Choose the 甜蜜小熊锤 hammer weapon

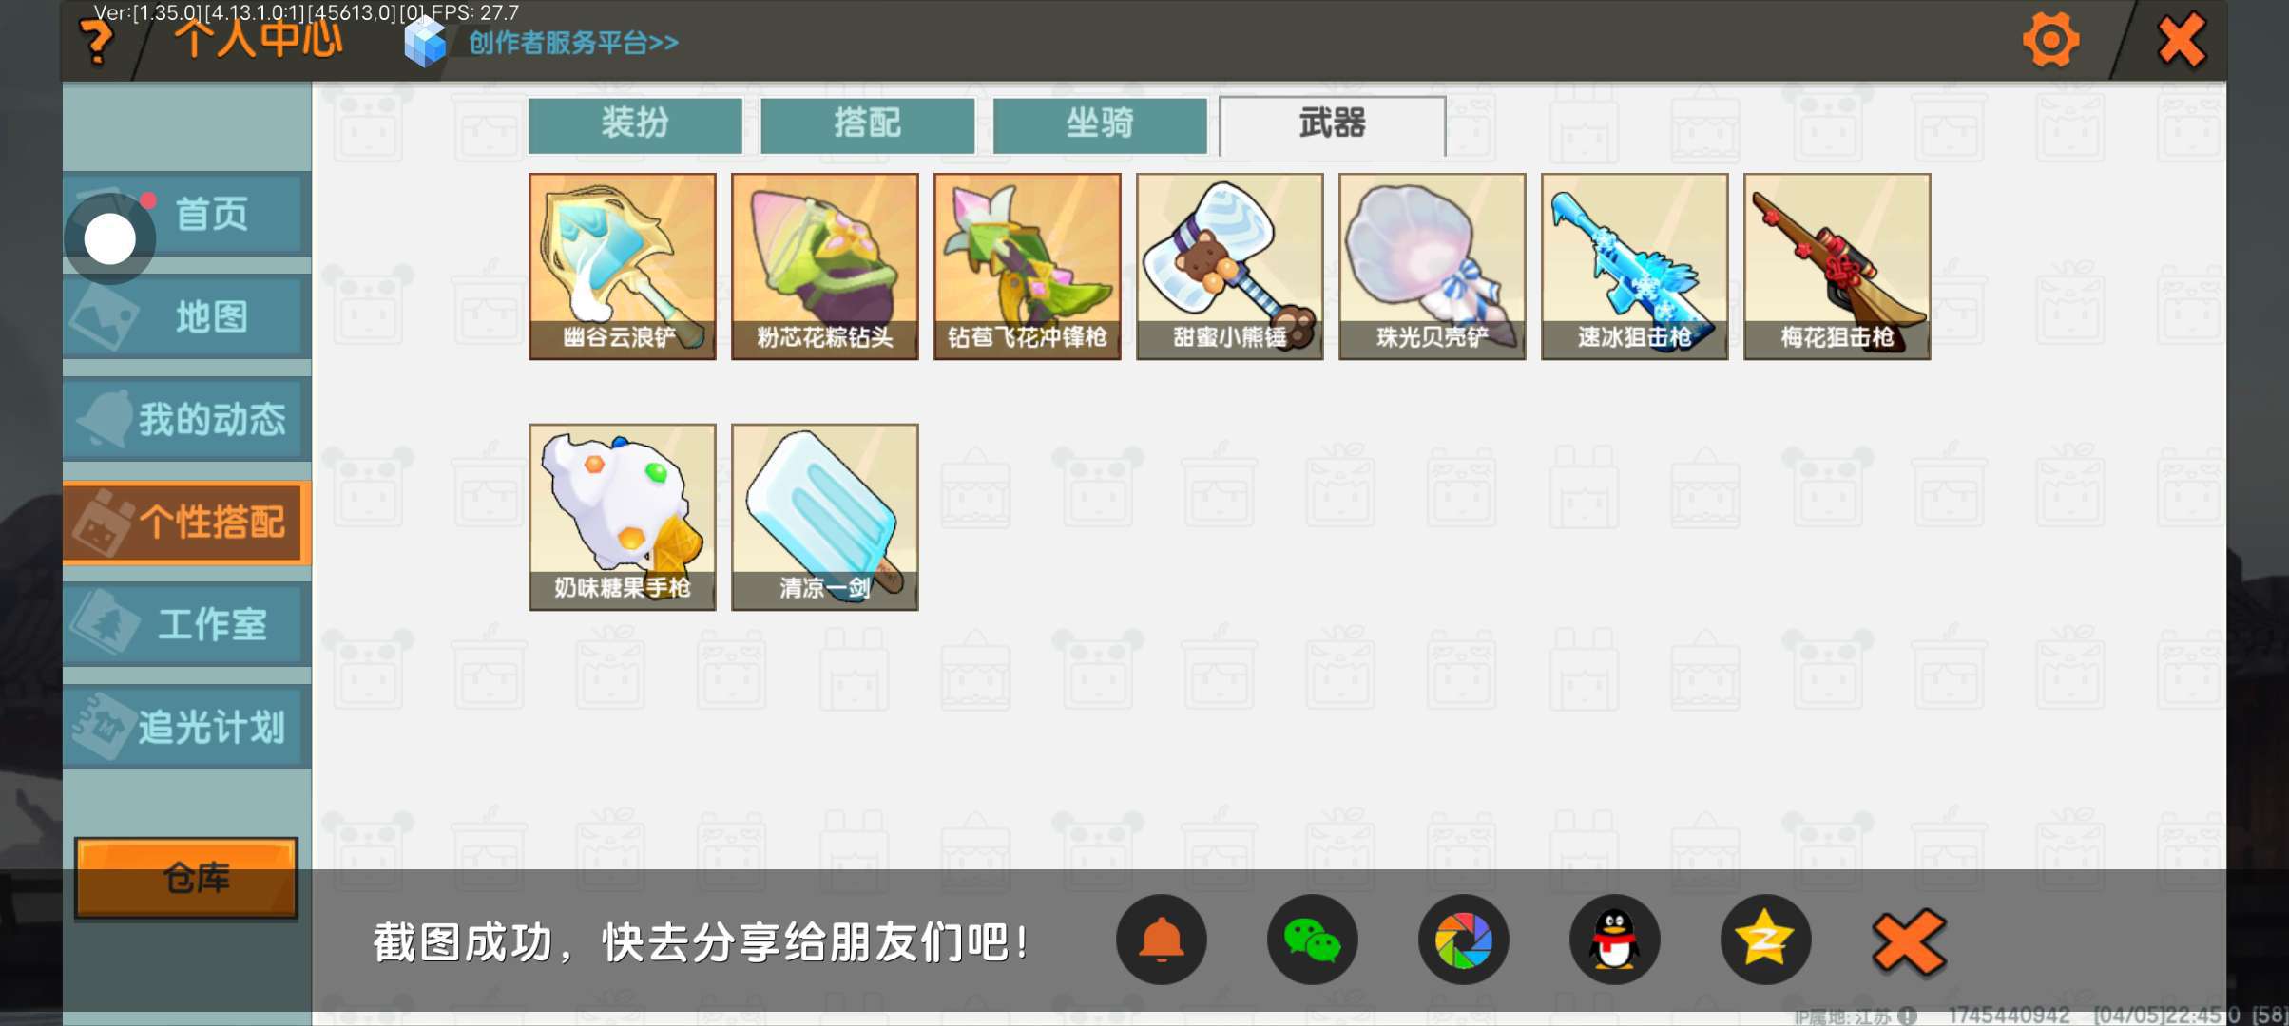tap(1230, 266)
